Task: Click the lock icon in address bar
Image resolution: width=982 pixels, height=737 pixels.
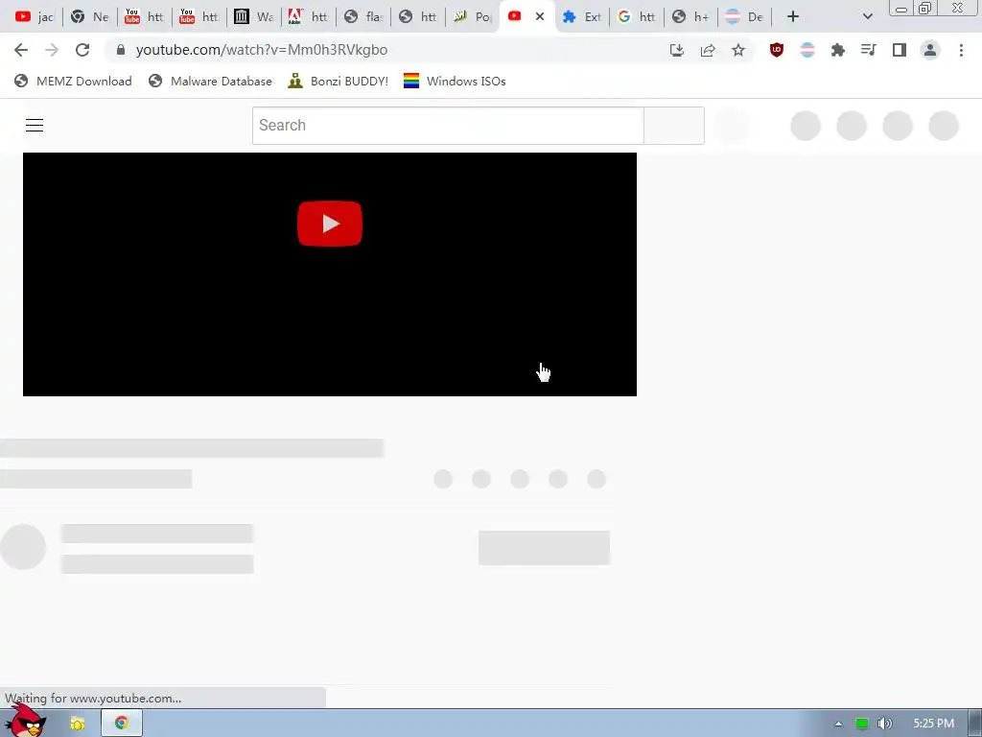Action: tap(121, 50)
